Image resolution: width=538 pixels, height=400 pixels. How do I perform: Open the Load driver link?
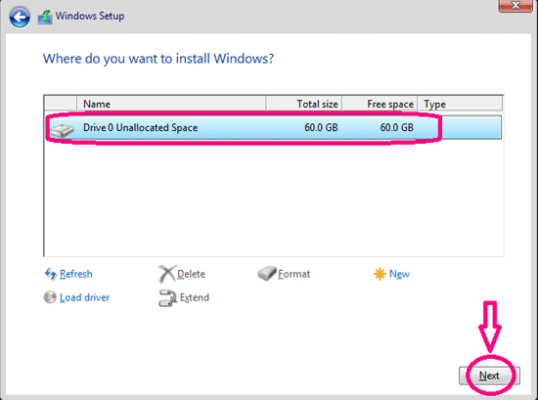coord(84,297)
